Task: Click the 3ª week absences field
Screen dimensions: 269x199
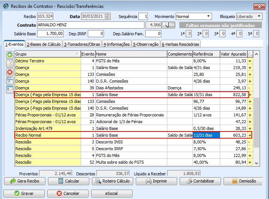Action: [x=222, y=33]
